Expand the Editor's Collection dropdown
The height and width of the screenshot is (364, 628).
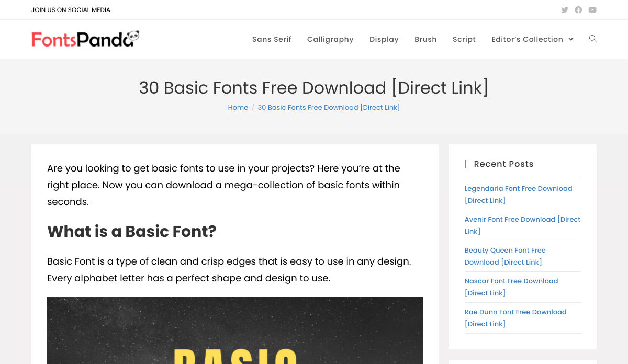[532, 39]
